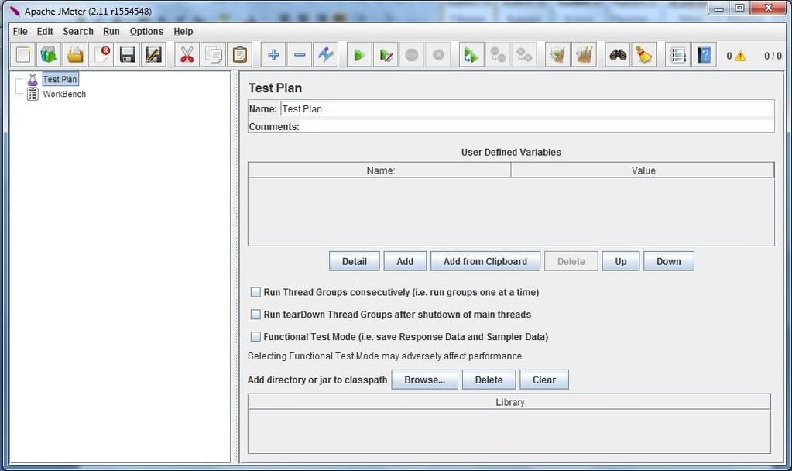Select the Test Plan node in the tree
This screenshot has height=471, width=792.
[x=60, y=79]
